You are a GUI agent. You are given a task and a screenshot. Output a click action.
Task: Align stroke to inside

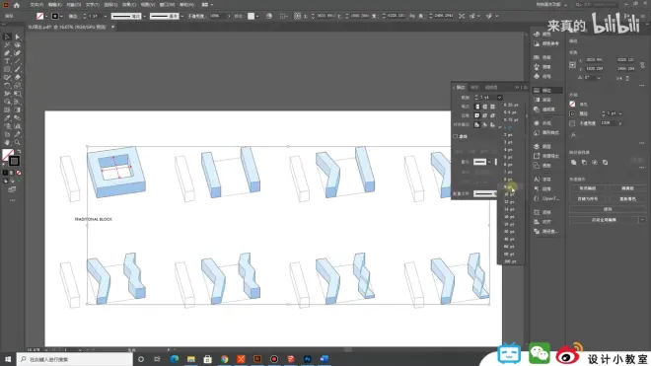click(x=485, y=124)
